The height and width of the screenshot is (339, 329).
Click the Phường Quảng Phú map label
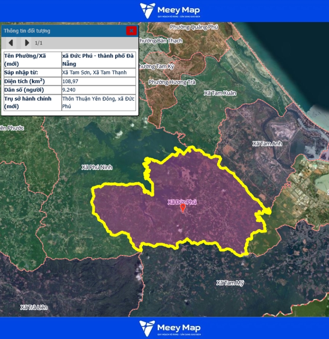[x=194, y=27]
